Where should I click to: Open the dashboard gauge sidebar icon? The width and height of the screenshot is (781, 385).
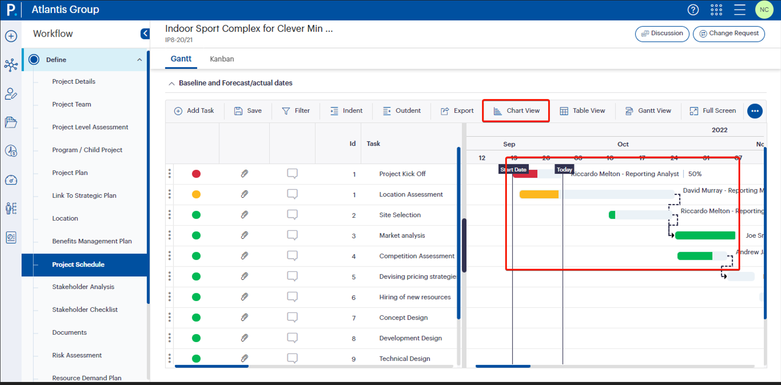(11, 180)
